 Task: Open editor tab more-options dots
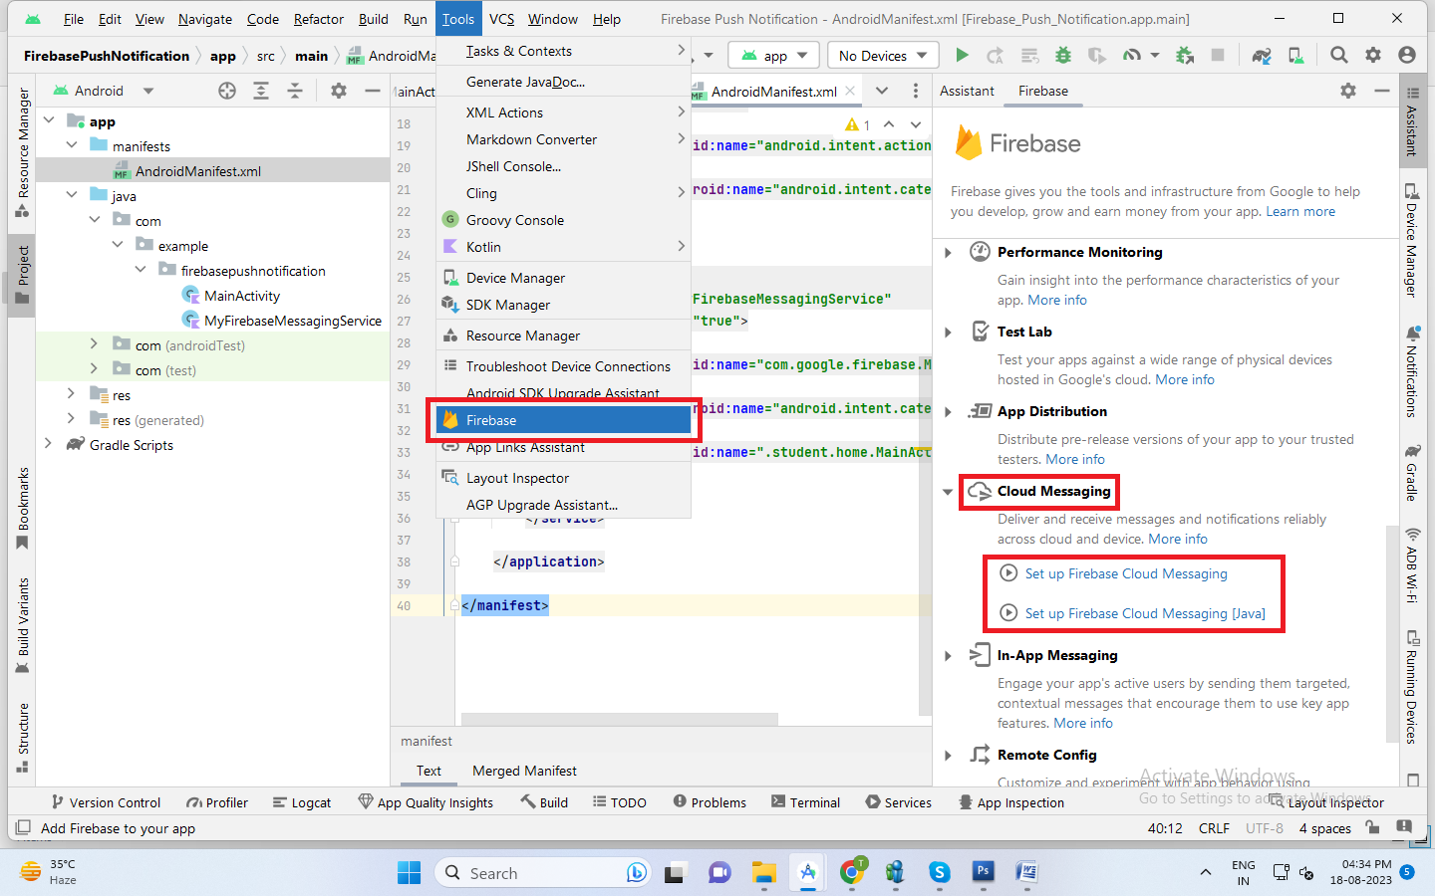(916, 91)
